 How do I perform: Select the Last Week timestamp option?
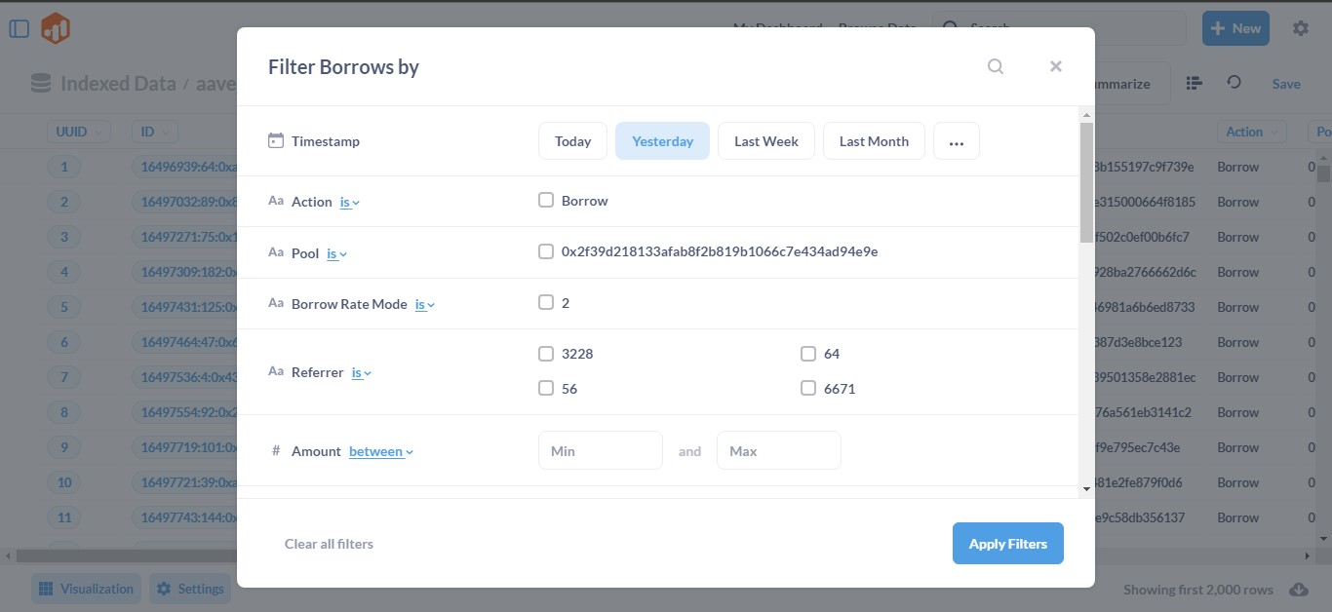coord(766,141)
